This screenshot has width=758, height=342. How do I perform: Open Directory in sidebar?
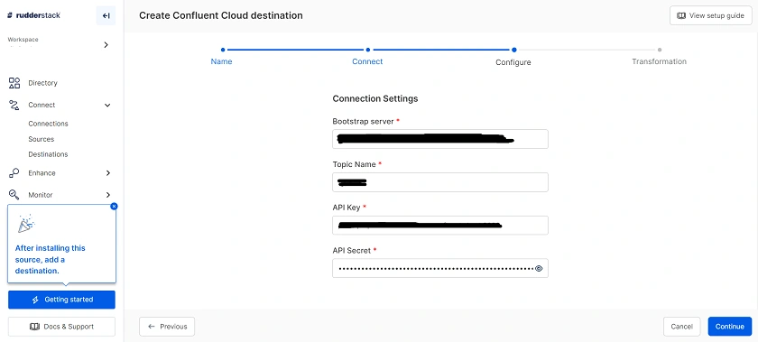click(42, 83)
